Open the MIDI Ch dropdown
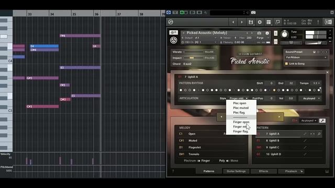This screenshot has height=188, width=335. pyautogui.click(x=199, y=42)
